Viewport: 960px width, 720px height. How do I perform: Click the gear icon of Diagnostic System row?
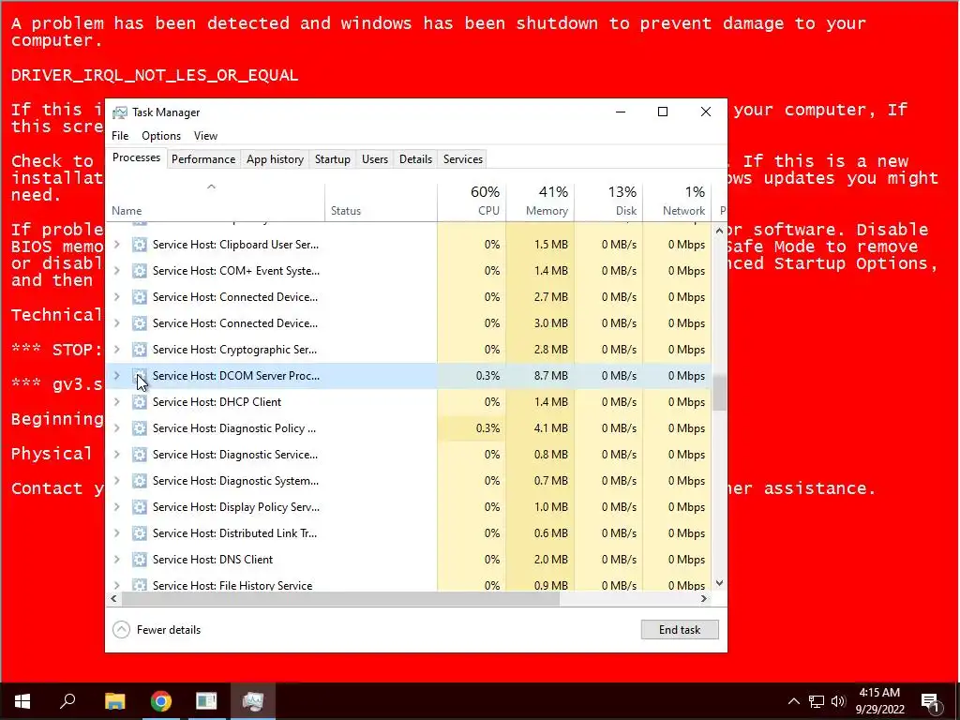pyautogui.click(x=140, y=481)
